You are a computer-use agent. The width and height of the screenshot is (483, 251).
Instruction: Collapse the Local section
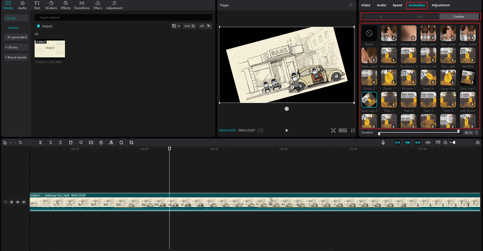(16, 18)
